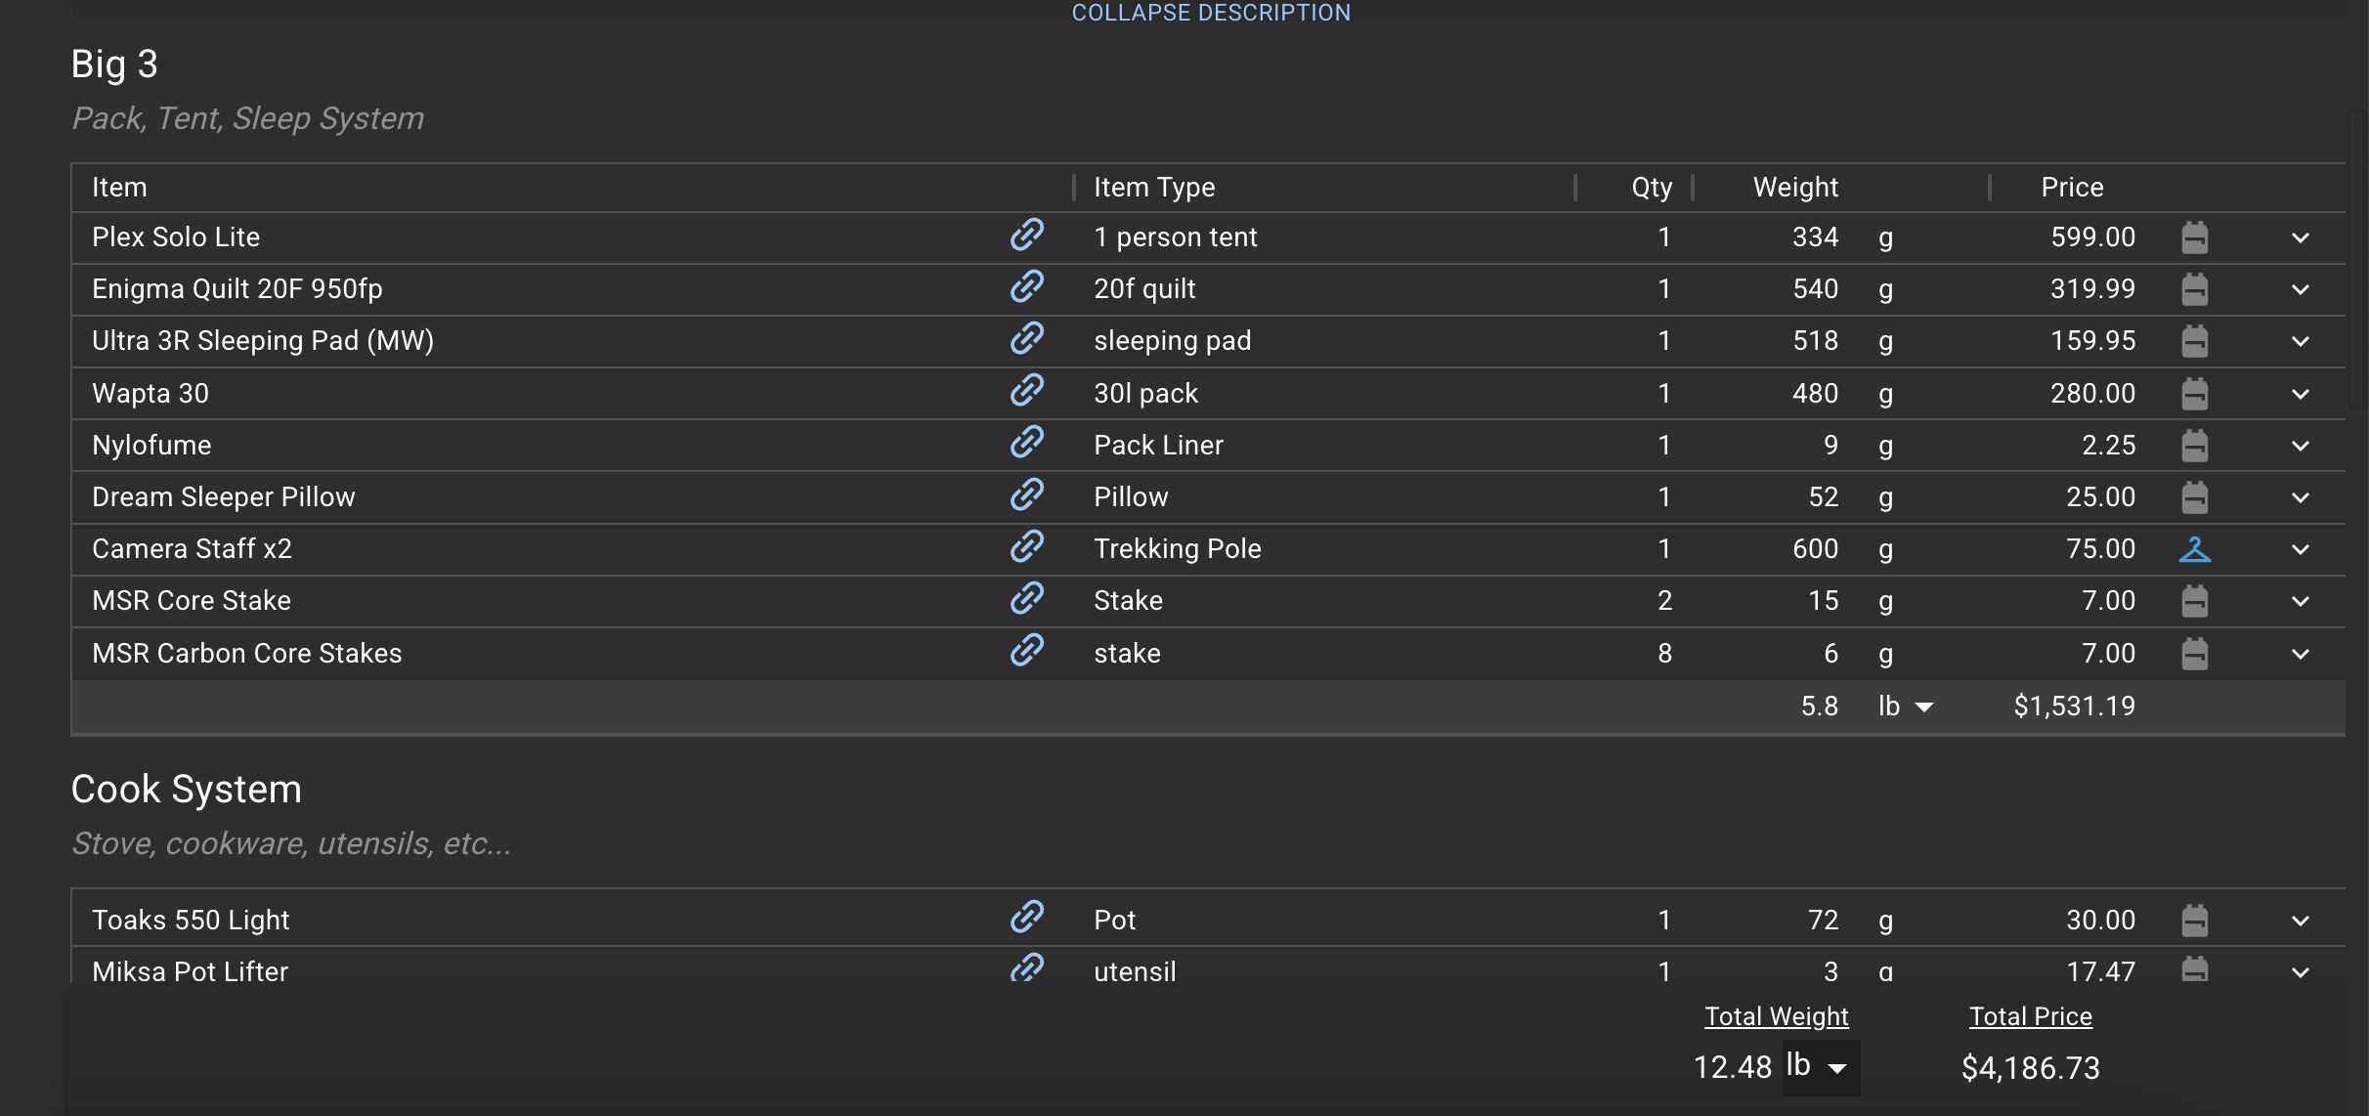Toggle the backpack icon for MSR Core Stake
This screenshot has width=2369, height=1116.
(2194, 601)
